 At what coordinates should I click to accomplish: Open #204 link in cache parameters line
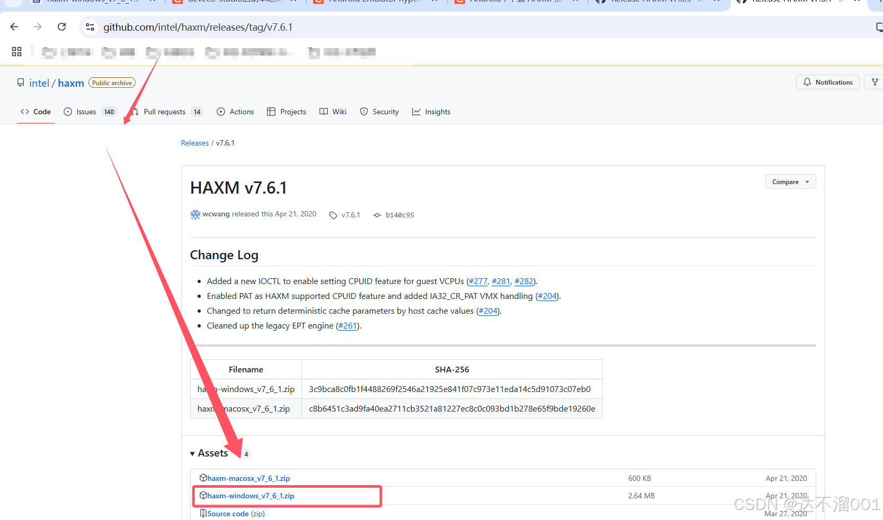(x=488, y=311)
